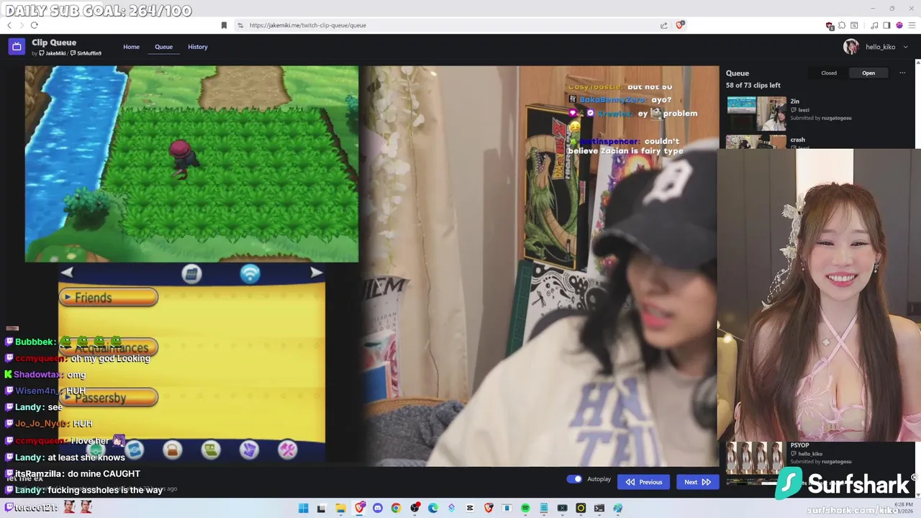Switch to Queue tab

click(163, 47)
